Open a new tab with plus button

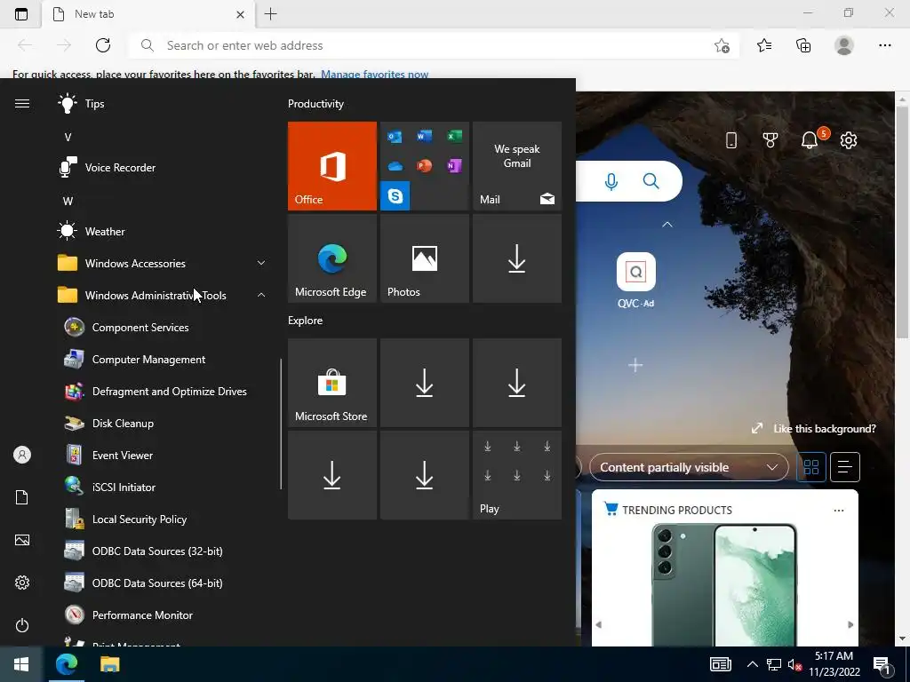point(270,14)
